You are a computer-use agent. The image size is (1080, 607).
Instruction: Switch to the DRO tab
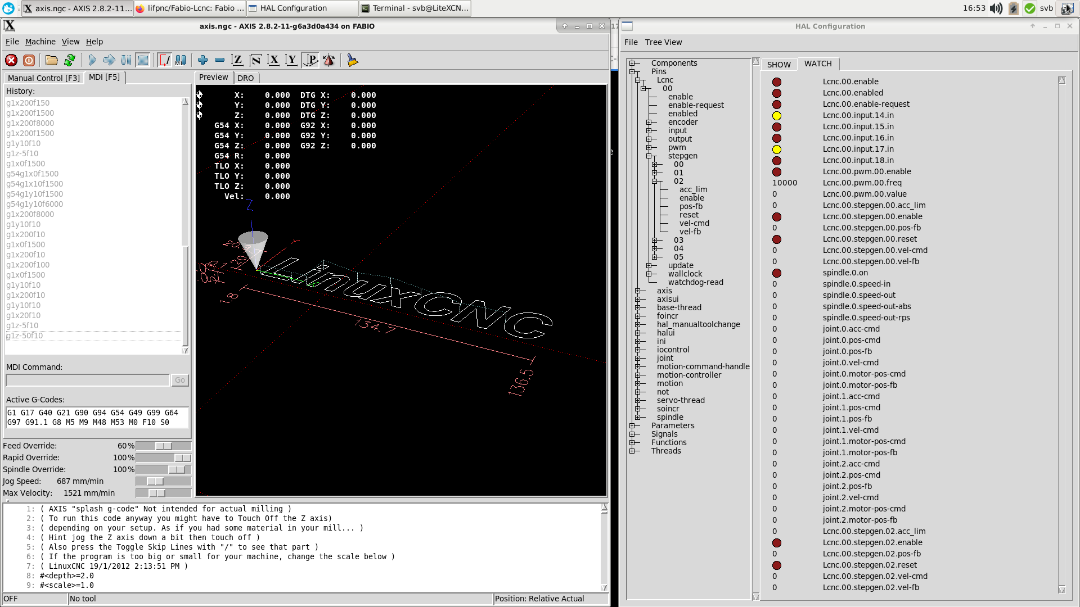pyautogui.click(x=246, y=78)
